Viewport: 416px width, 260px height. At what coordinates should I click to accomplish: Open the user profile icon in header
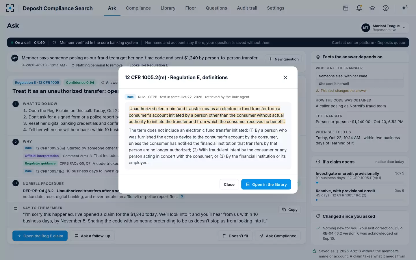386,8
